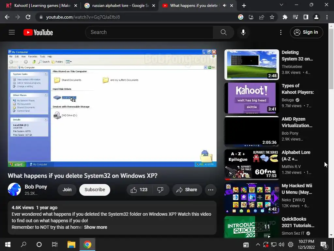This screenshot has width=334, height=251.
Task: Open Deleting System 32 video thumbnail
Action: coord(252,65)
